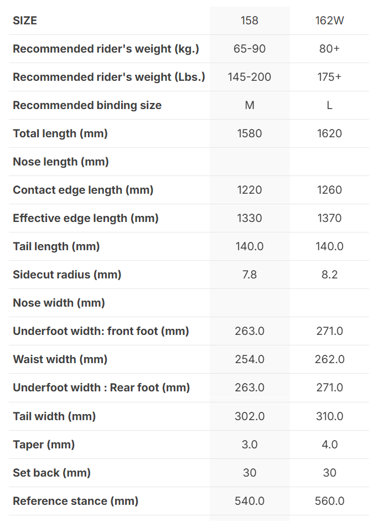Click the 175+ Lbs rider weight value
Screen dimensions: 369x522
(329, 77)
